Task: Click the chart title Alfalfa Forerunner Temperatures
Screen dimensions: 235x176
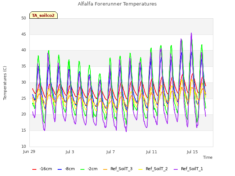Action: coord(117,4)
